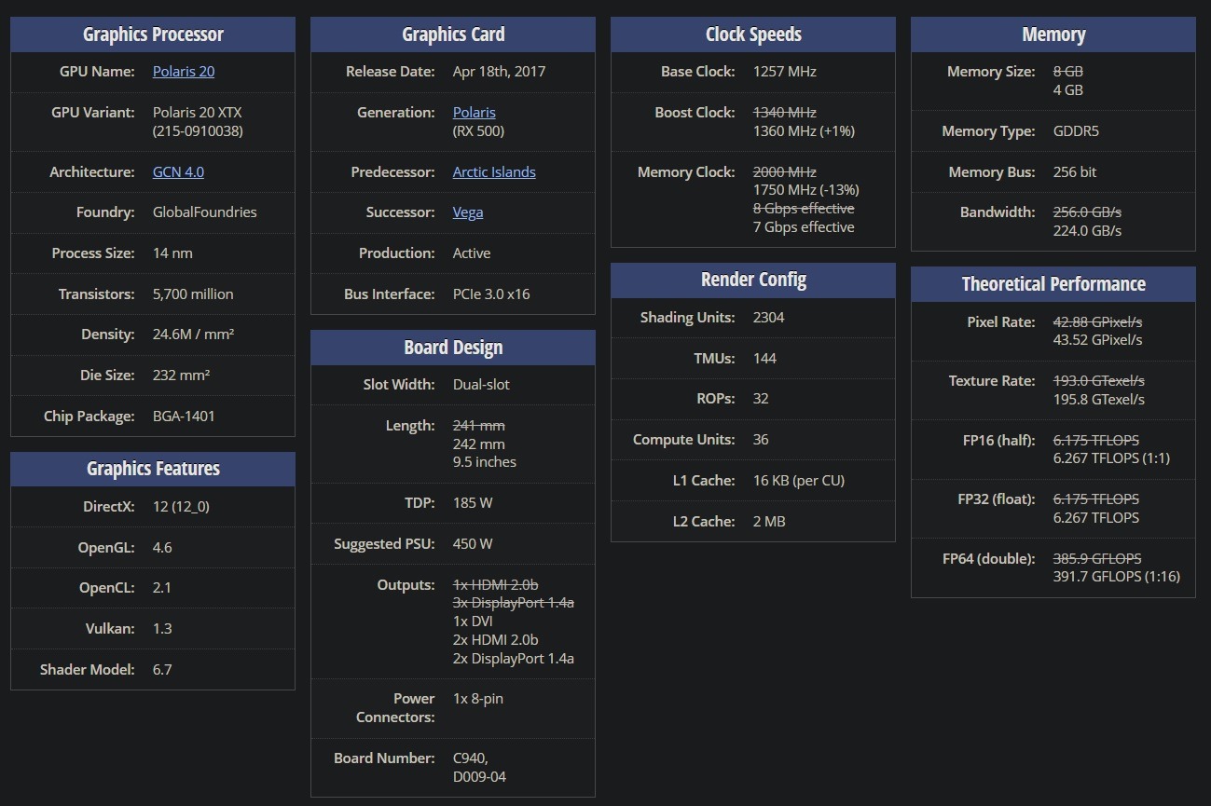The width and height of the screenshot is (1211, 806).
Task: Follow the Vega successor link
Action: 468,212
